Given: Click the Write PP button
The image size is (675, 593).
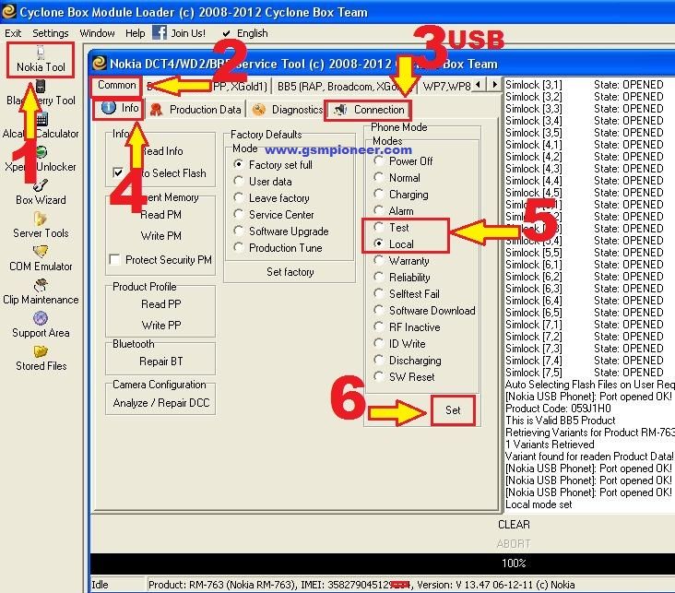Looking at the screenshot, I should pos(160,326).
